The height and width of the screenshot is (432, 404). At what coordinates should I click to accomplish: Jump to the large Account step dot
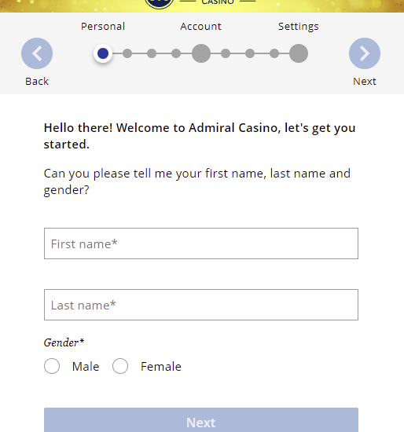(201, 53)
